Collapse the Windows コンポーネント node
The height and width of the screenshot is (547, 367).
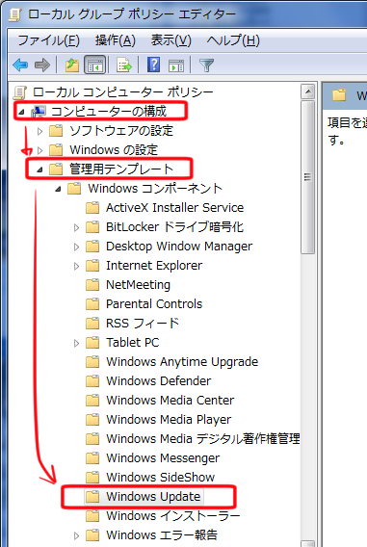click(x=58, y=189)
